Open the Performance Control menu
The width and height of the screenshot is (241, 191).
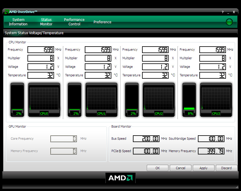[74, 22]
